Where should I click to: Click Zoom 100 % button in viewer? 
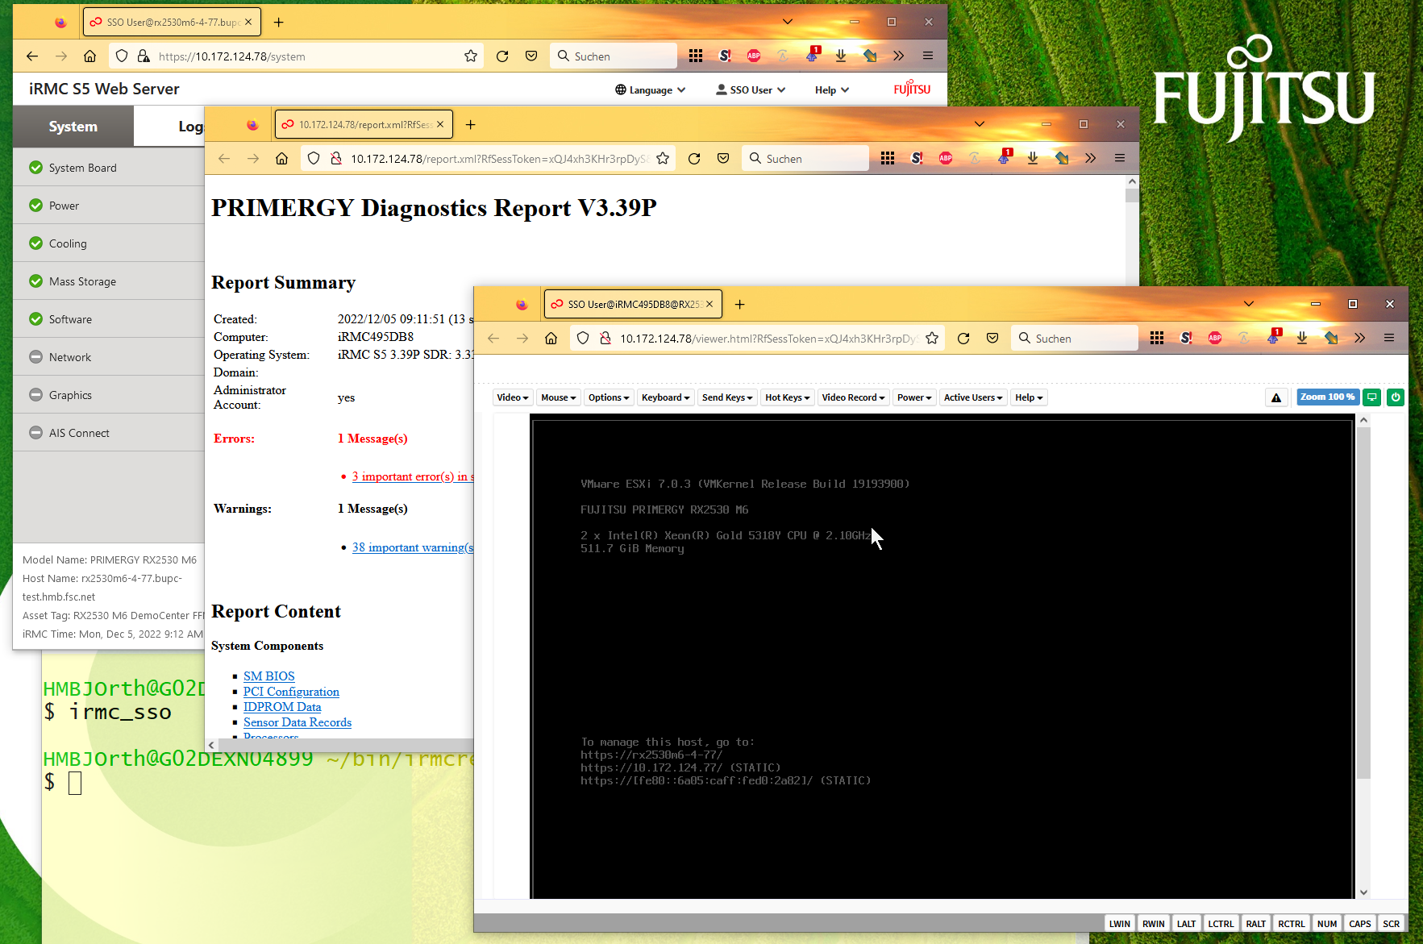pos(1328,397)
